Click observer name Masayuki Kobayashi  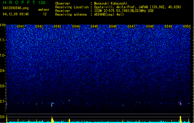tap(111, 3)
